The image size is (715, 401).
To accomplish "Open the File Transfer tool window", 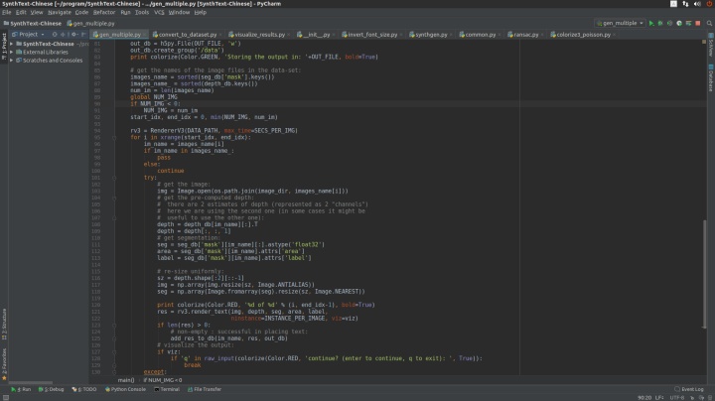I will tap(205, 390).
